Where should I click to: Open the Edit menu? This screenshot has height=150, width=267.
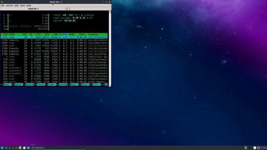point(17,5)
